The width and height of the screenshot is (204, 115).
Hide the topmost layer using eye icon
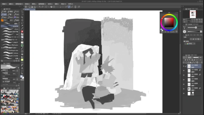pyautogui.click(x=184, y=66)
